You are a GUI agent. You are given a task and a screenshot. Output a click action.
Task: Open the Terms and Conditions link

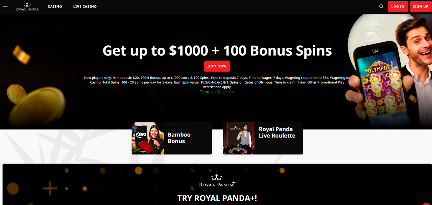click(217, 92)
